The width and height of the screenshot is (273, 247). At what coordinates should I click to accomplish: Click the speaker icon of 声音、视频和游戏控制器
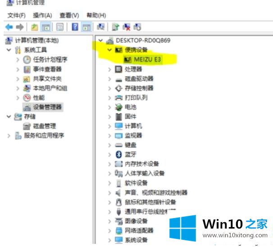[x=118, y=193]
